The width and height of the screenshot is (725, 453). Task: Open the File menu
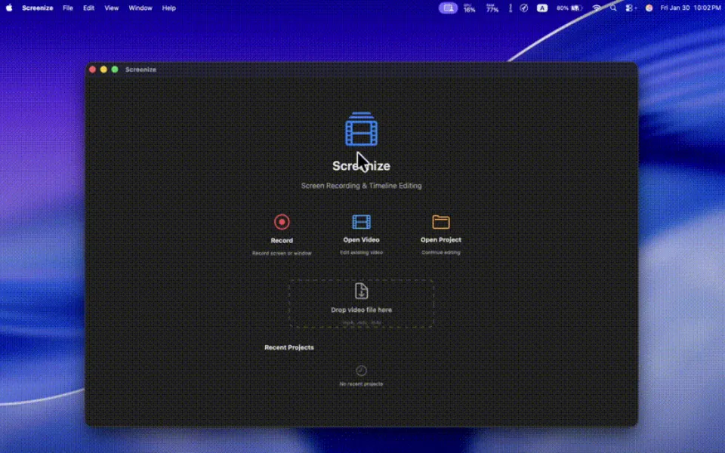[x=68, y=8]
